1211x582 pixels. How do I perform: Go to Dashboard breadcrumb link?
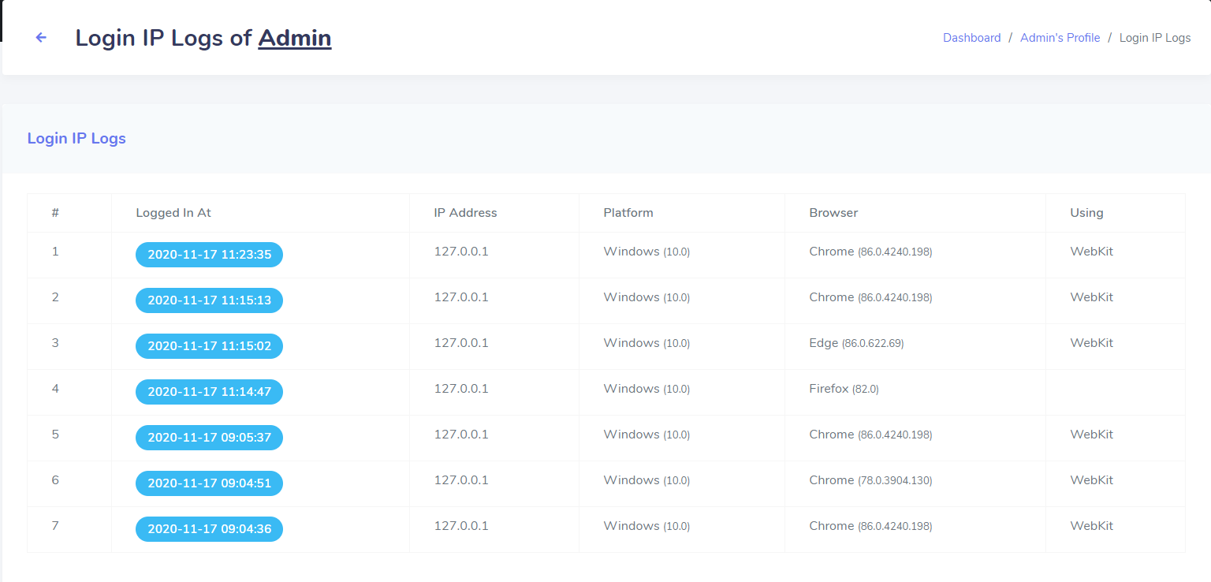972,38
